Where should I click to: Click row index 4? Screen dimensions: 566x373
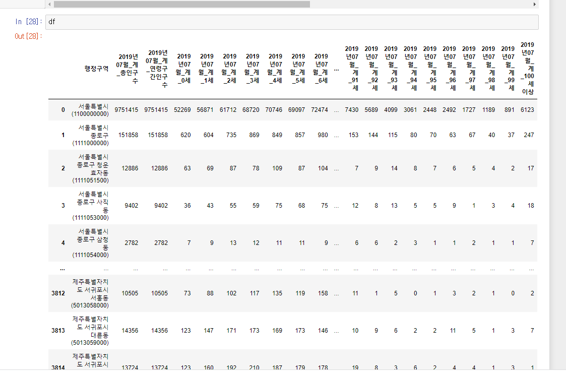point(63,243)
